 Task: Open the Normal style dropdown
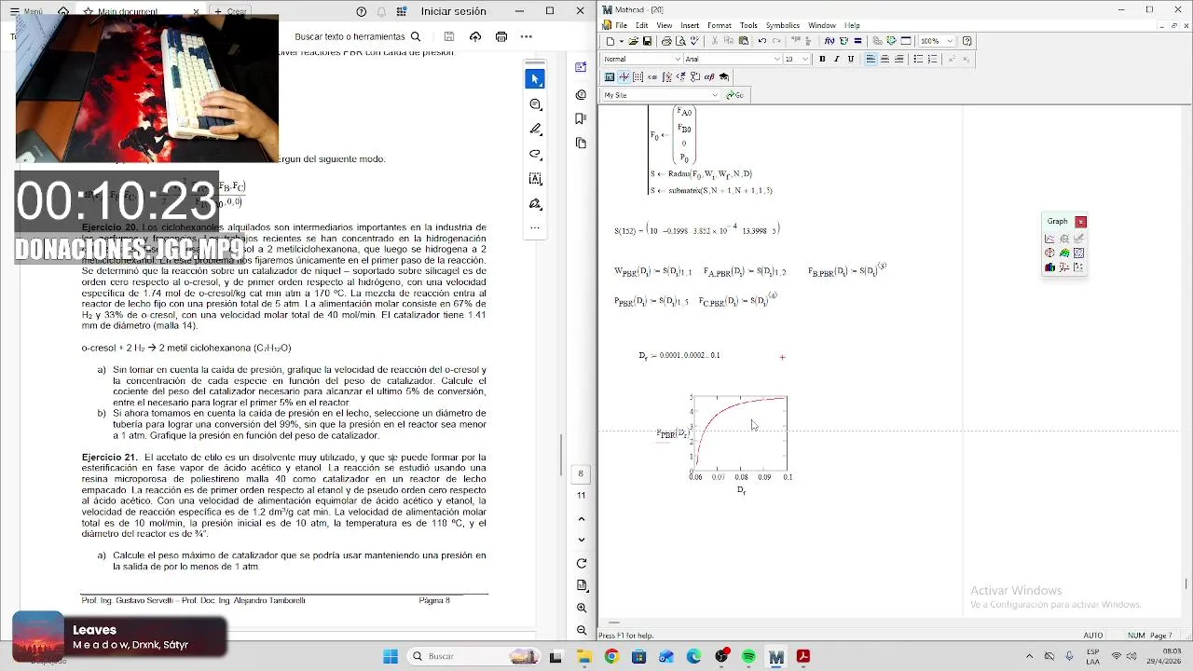tap(678, 59)
